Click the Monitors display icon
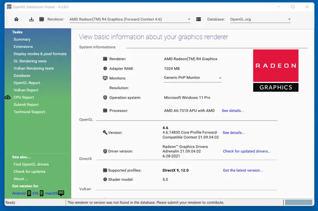Screen dimensions: 318x211 tap(105, 78)
